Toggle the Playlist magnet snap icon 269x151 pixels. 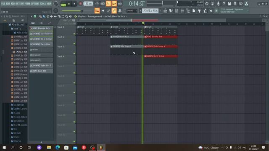click(35, 16)
